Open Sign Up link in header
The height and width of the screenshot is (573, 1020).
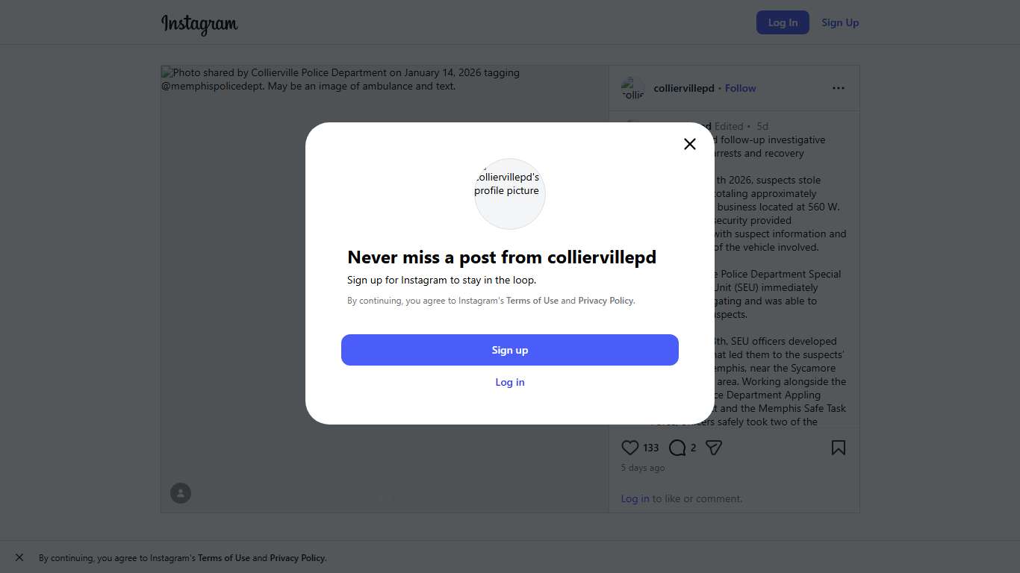(840, 22)
